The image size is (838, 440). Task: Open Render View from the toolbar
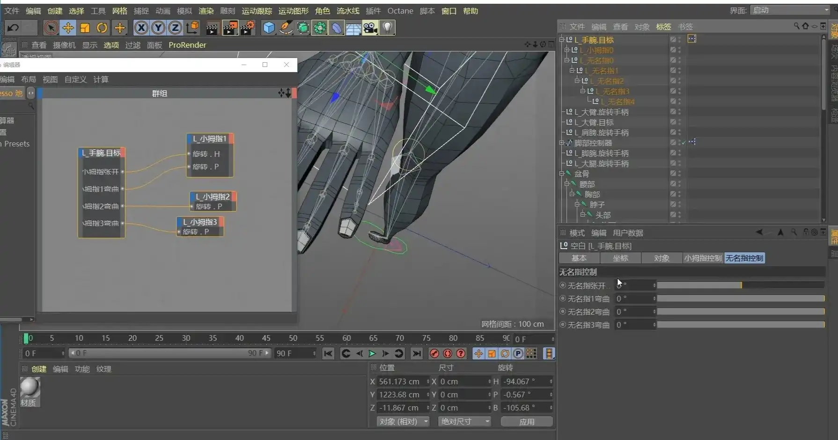(x=212, y=28)
